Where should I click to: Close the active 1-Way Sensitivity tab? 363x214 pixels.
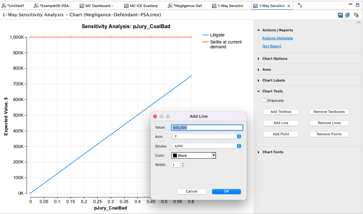[289, 6]
